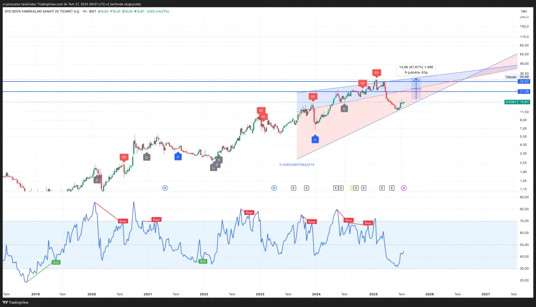This screenshot has height=307, width=536.
Task: Click the rightmost red Bear label on RSI
Action: click(x=368, y=223)
